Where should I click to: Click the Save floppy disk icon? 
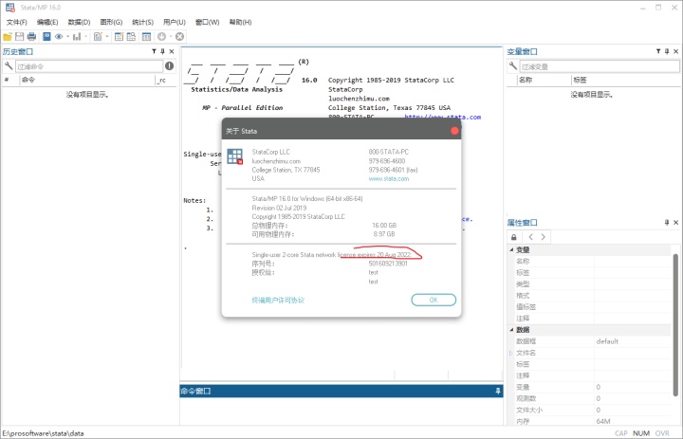click(x=20, y=37)
